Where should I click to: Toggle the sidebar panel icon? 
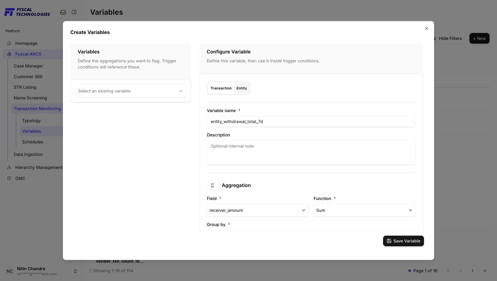pos(74,12)
